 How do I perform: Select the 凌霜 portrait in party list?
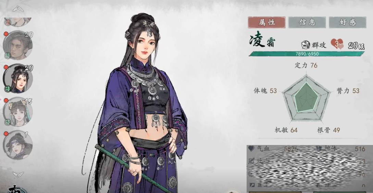coord(17,79)
